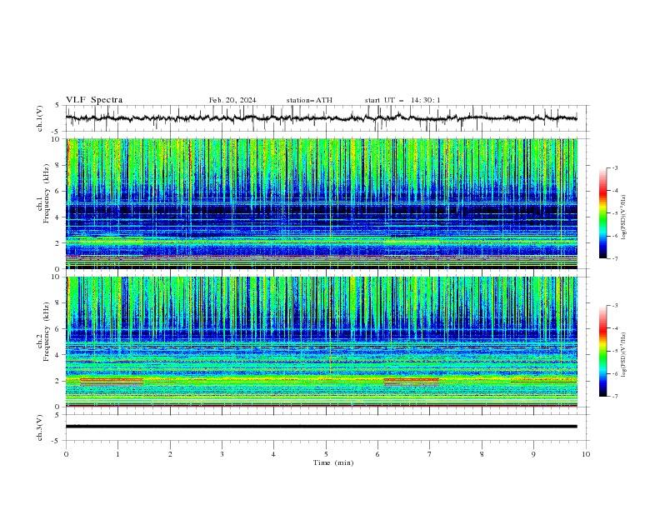
Task: Click time axis tick label "9"
Action: coord(533,454)
